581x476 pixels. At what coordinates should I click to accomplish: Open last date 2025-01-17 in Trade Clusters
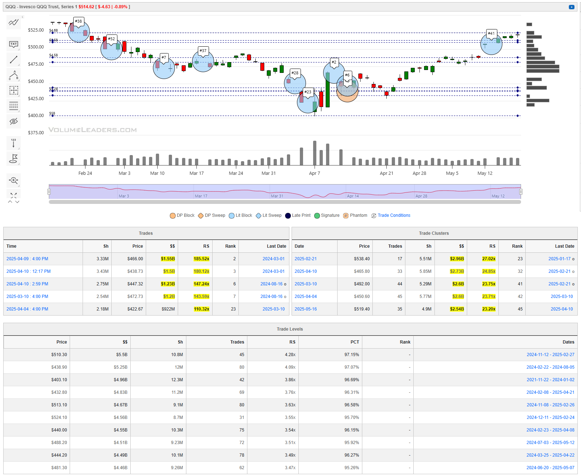pyautogui.click(x=559, y=259)
